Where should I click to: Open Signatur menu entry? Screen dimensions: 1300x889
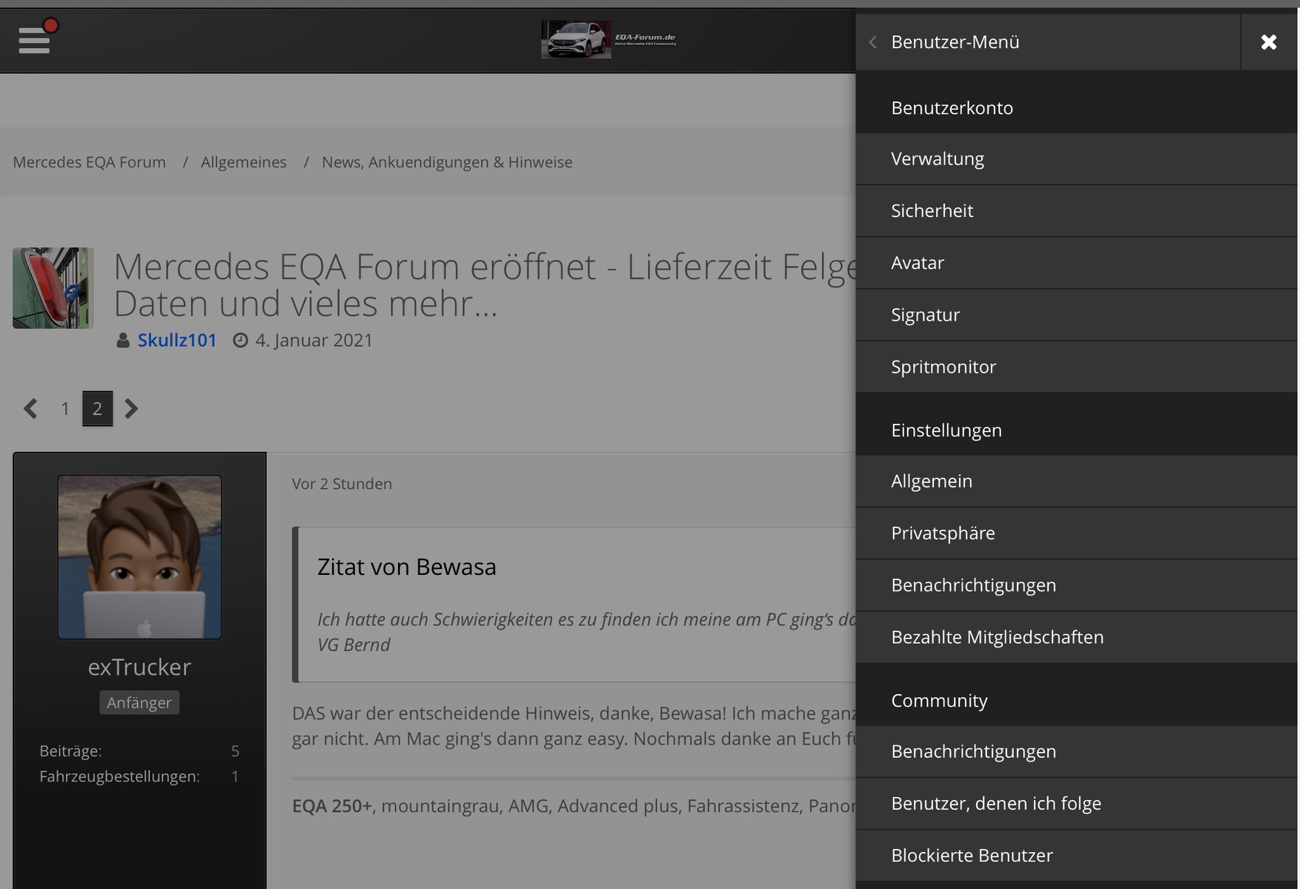coord(925,315)
